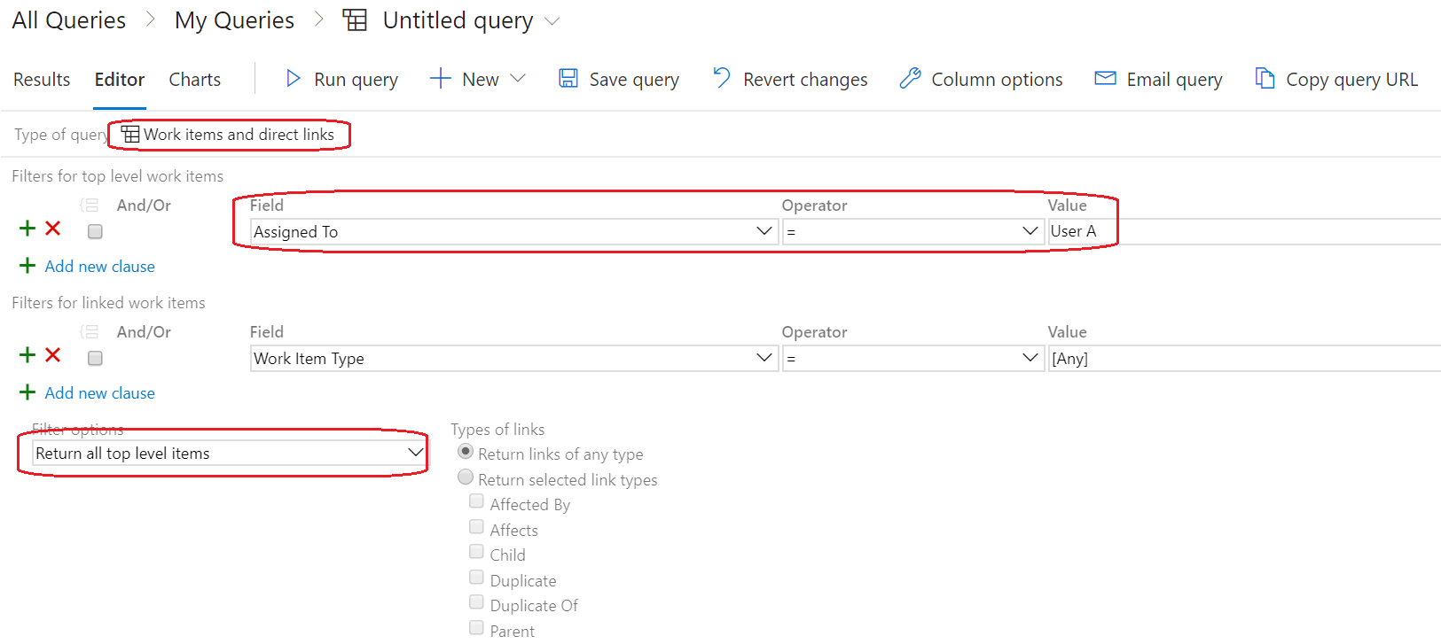Click Add new clause under linked filters
Image resolution: width=1441 pixels, height=644 pixels.
point(99,393)
